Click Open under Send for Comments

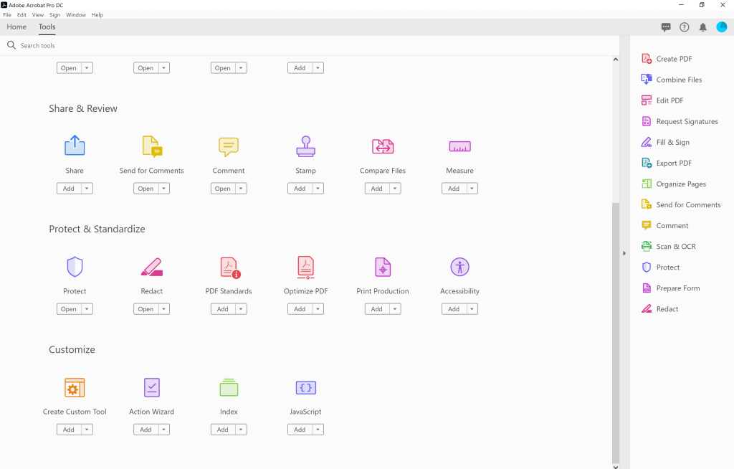[x=146, y=189]
